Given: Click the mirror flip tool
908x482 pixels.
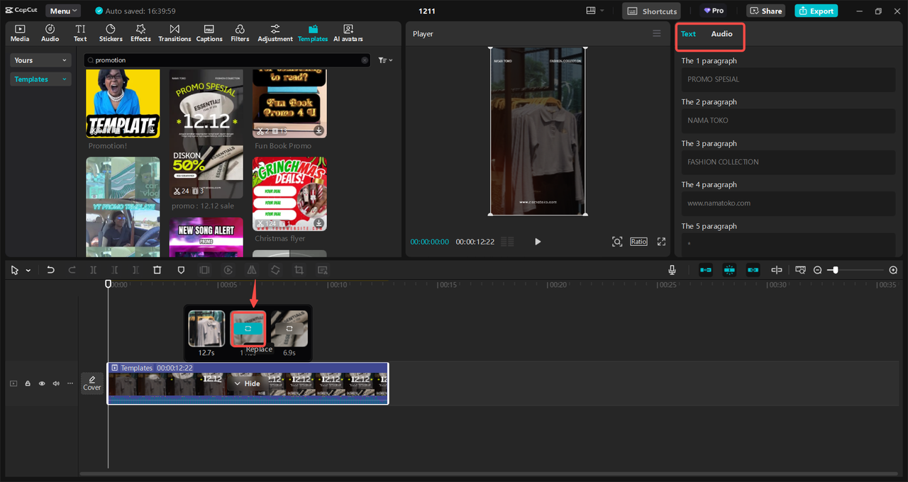Looking at the screenshot, I should (x=251, y=270).
